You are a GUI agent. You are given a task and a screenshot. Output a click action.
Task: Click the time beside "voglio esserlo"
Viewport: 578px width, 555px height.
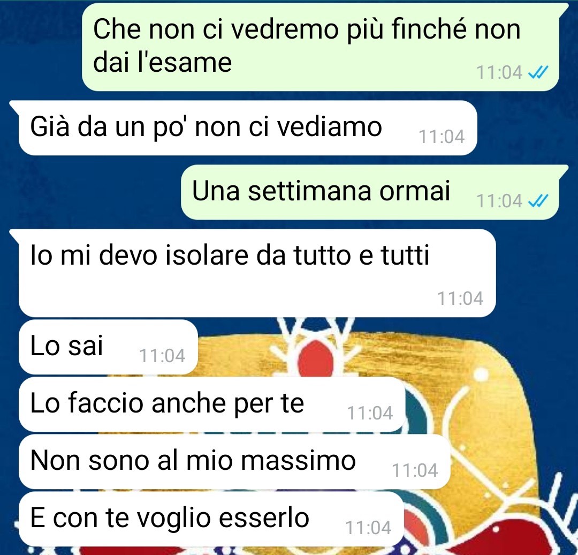(368, 528)
